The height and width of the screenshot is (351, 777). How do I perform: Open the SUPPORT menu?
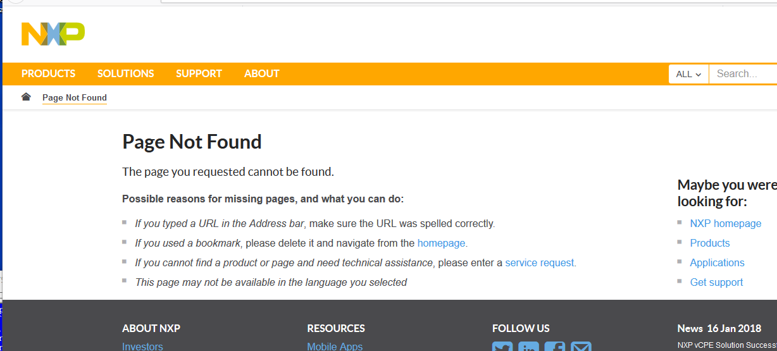pos(199,73)
